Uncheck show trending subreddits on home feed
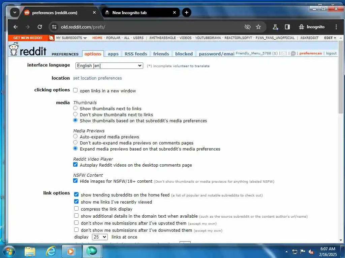 pos(76,195)
